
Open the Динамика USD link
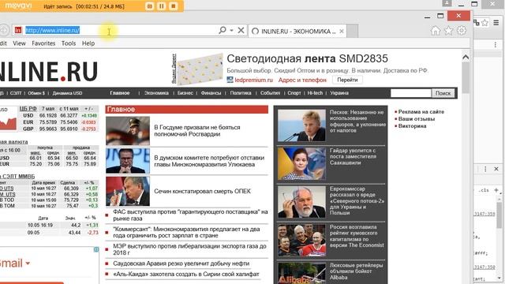coord(67,93)
